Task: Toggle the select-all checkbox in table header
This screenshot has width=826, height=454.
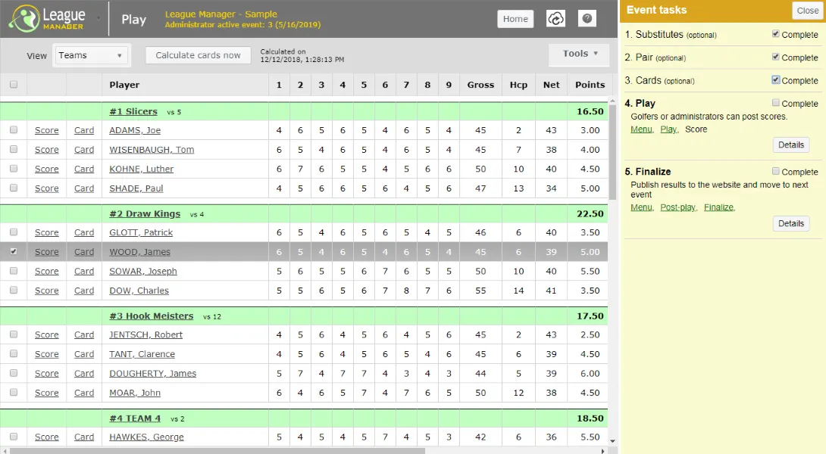Action: tap(14, 85)
